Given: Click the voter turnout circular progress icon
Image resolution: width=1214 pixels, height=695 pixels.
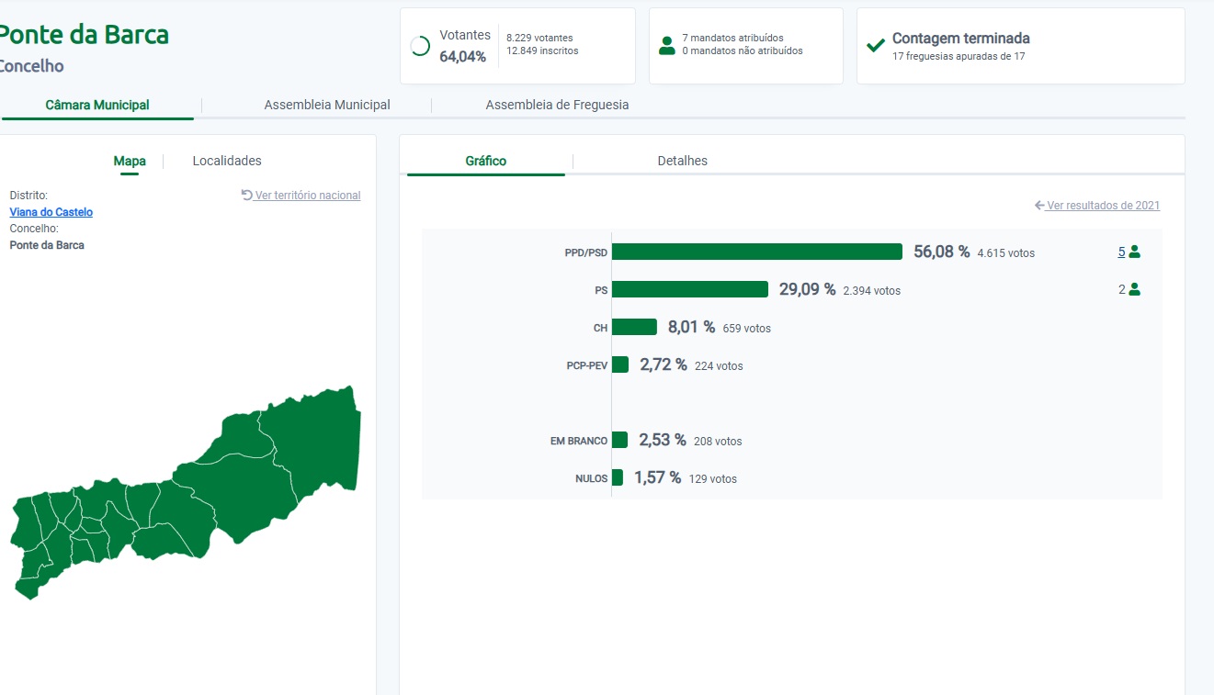Looking at the screenshot, I should (420, 46).
